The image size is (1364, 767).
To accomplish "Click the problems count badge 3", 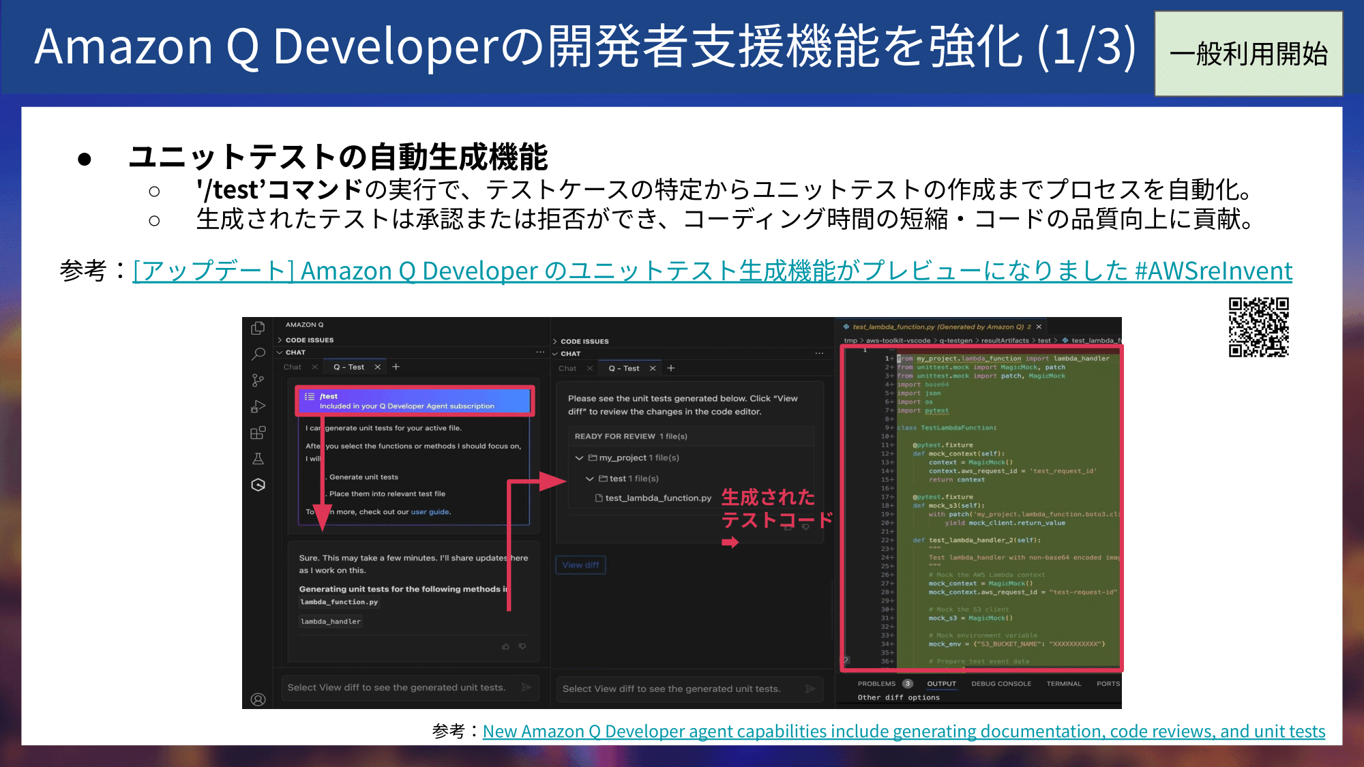I will pos(908,684).
